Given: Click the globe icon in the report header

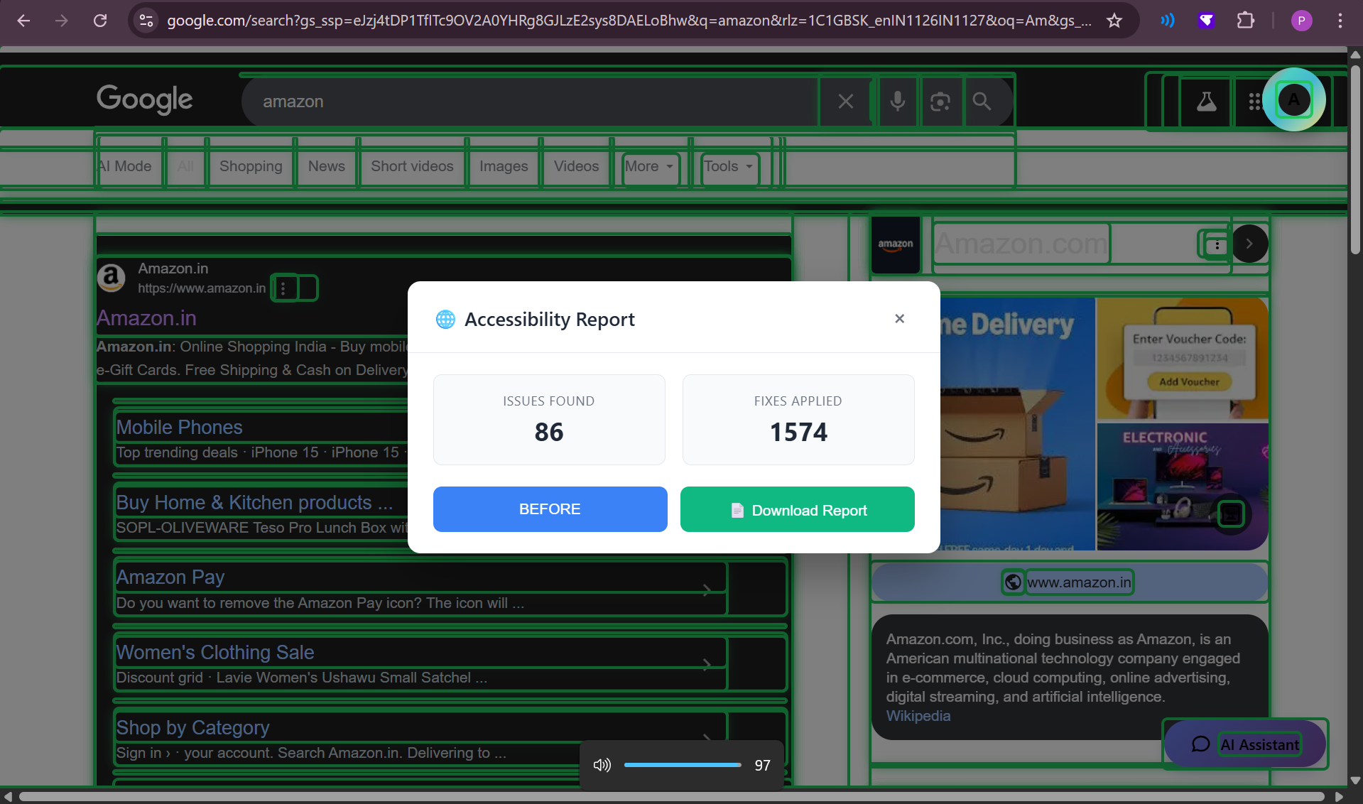Looking at the screenshot, I should pyautogui.click(x=445, y=320).
